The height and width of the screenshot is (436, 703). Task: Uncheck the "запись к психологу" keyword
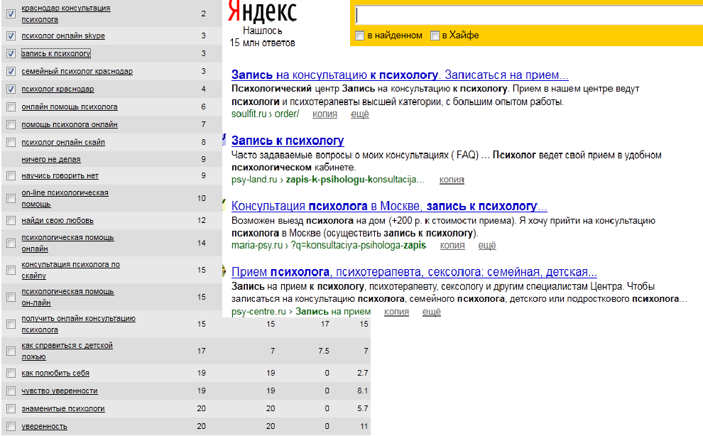[x=11, y=53]
